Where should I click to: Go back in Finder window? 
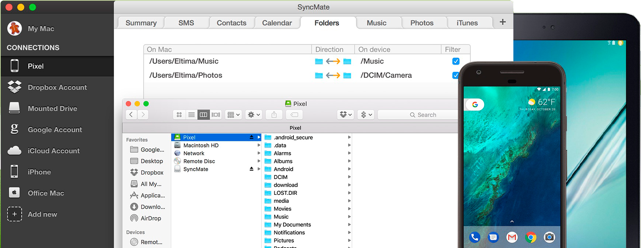[131, 115]
